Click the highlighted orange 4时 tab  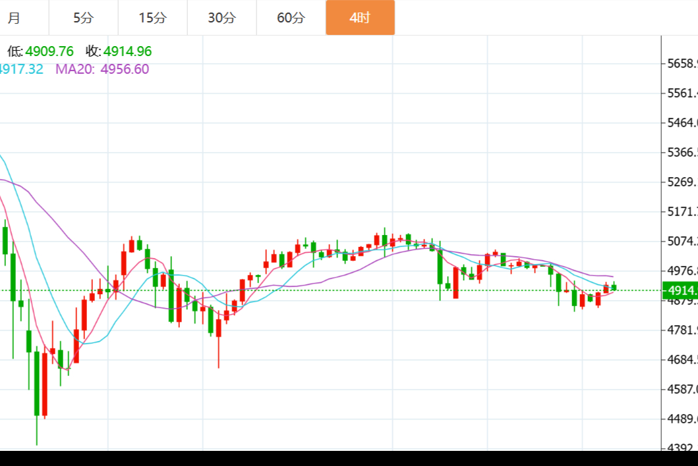(x=360, y=18)
